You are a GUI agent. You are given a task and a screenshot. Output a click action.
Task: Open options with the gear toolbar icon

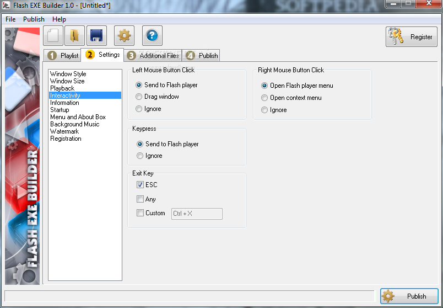125,36
